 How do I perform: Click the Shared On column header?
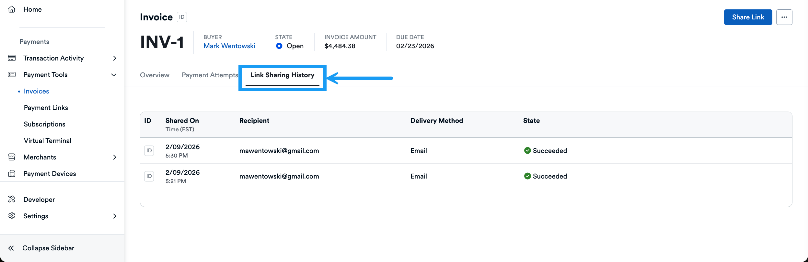182,121
